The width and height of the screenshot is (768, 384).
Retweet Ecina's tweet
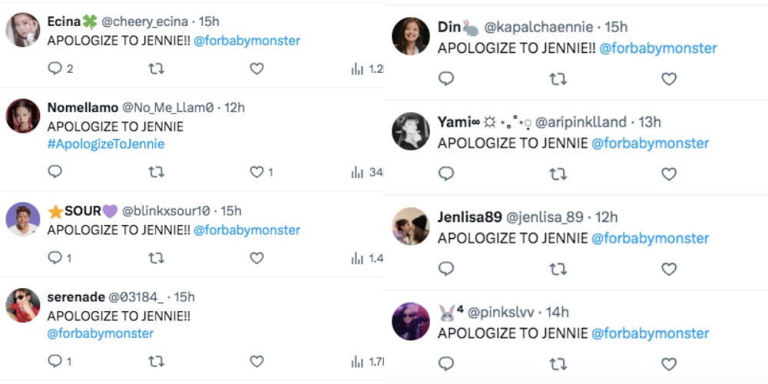pos(156,68)
